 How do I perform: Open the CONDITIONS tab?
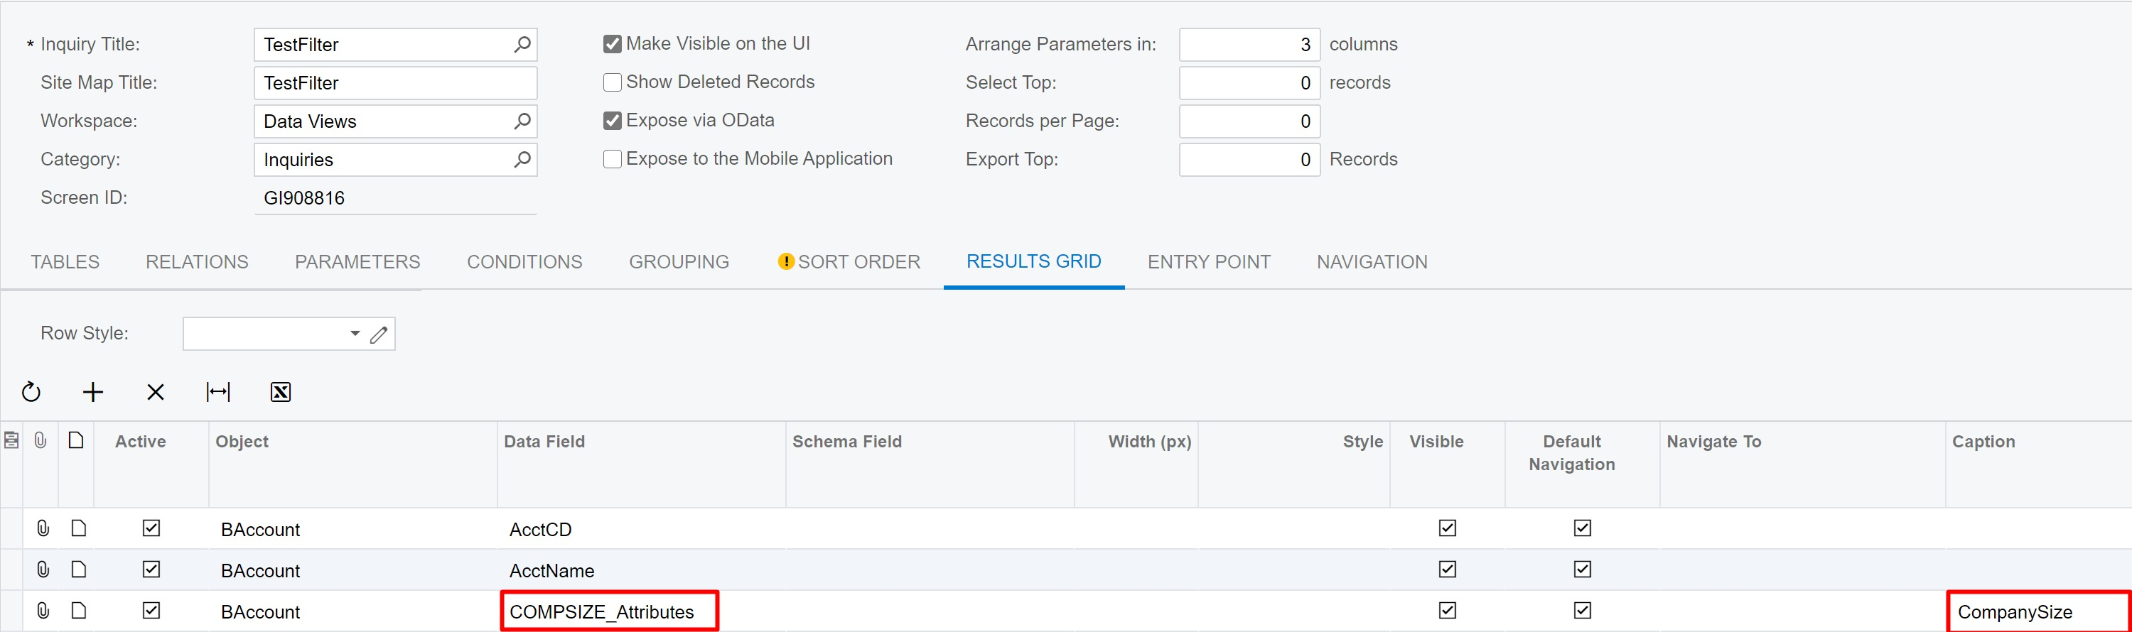click(x=524, y=262)
